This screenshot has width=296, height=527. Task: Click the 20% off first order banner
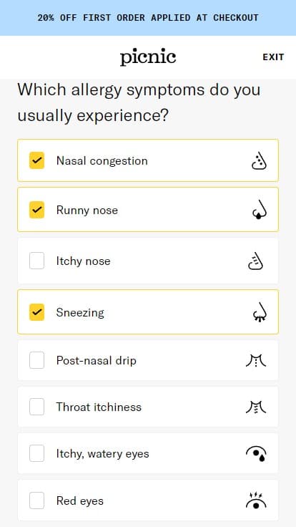148,18
